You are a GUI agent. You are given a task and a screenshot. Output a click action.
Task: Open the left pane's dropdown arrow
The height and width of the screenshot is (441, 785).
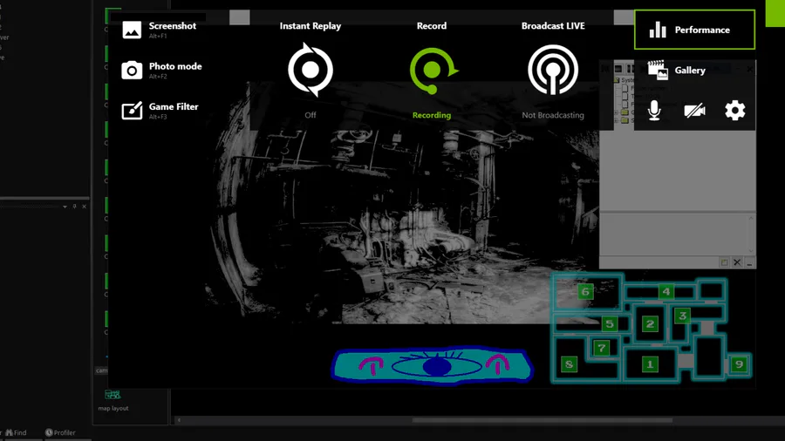click(x=65, y=207)
